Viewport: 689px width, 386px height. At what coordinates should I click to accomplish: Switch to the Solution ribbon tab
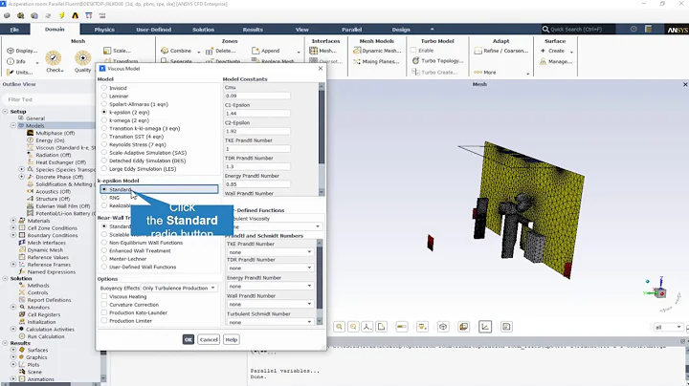(x=203, y=30)
